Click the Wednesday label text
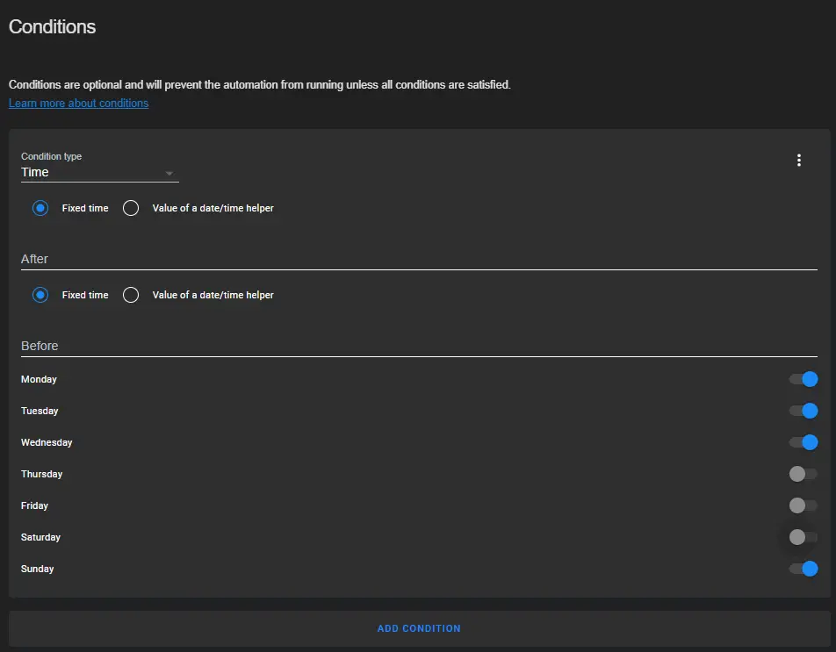Screen dimensions: 836x652 coord(47,442)
